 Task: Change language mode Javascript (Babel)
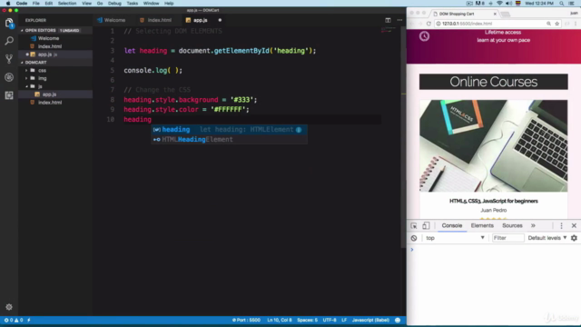tap(370, 320)
